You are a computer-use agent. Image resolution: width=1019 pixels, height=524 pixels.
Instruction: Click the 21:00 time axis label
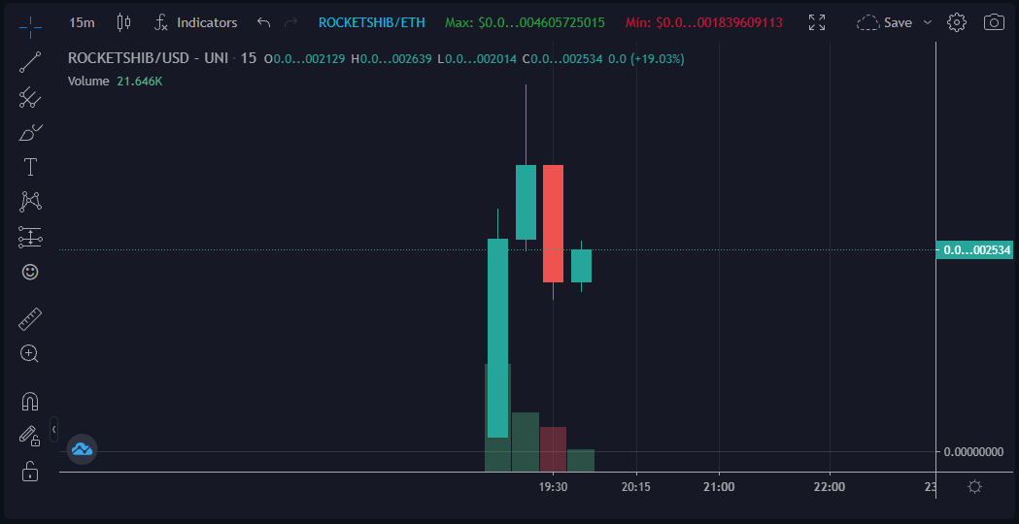pos(719,487)
